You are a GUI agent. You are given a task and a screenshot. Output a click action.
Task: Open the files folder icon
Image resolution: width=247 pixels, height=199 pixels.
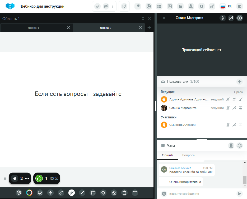180,6
